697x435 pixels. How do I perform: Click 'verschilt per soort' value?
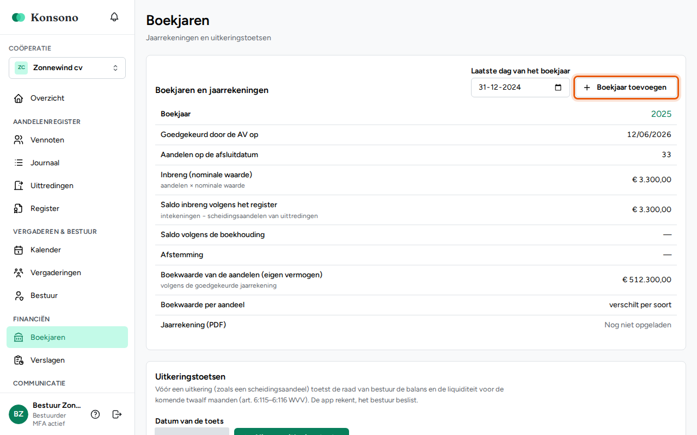pyautogui.click(x=640, y=305)
